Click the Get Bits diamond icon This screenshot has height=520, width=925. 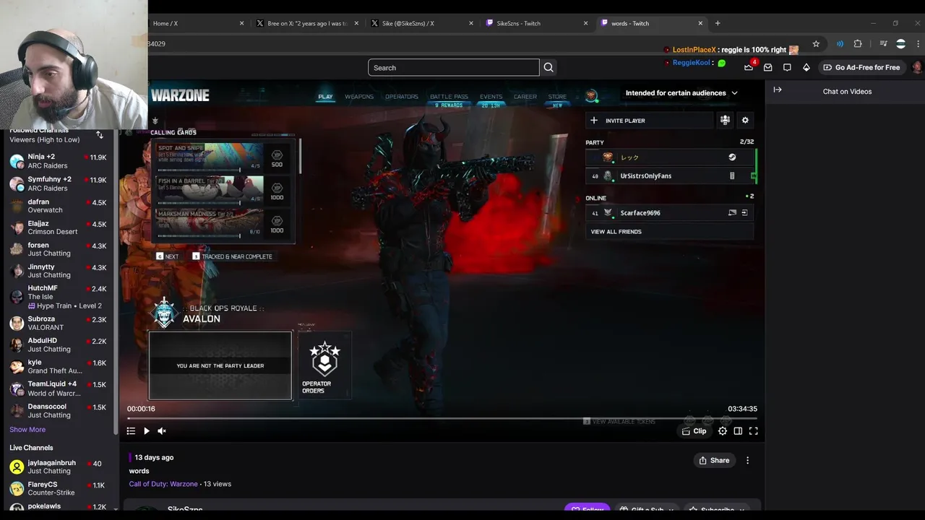coord(806,67)
